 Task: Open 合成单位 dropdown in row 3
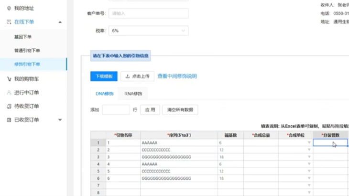coord(309,157)
